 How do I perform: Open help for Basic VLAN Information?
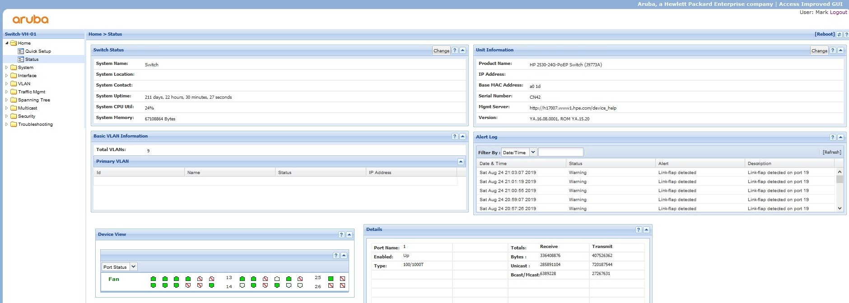[x=455, y=137]
